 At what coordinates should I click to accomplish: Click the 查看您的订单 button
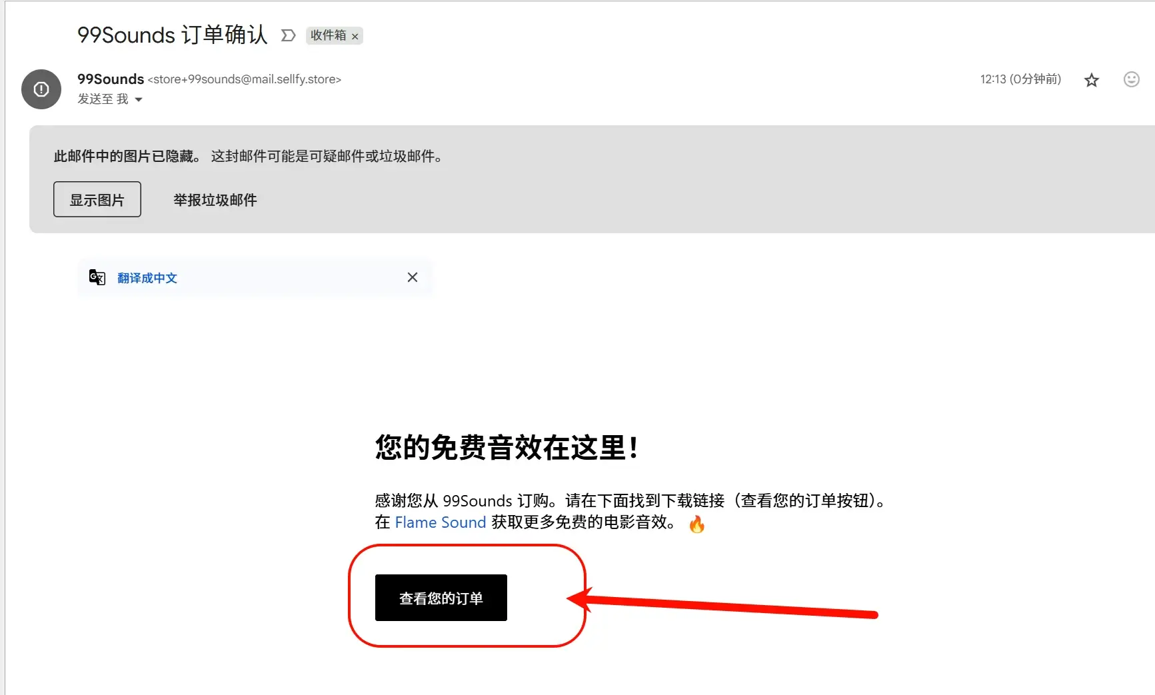click(x=441, y=598)
